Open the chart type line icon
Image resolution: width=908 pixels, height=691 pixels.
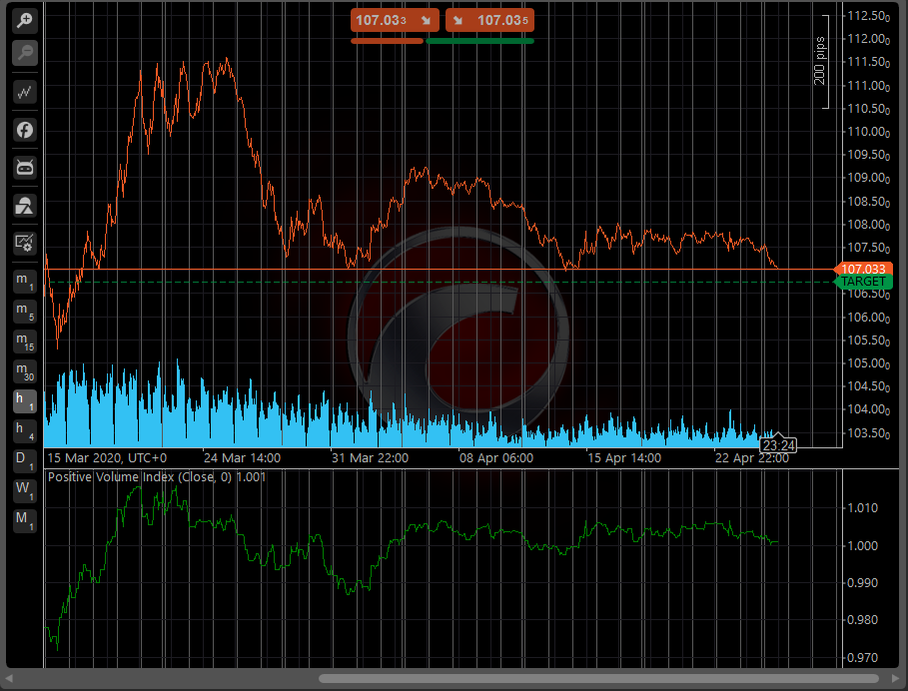[x=24, y=92]
